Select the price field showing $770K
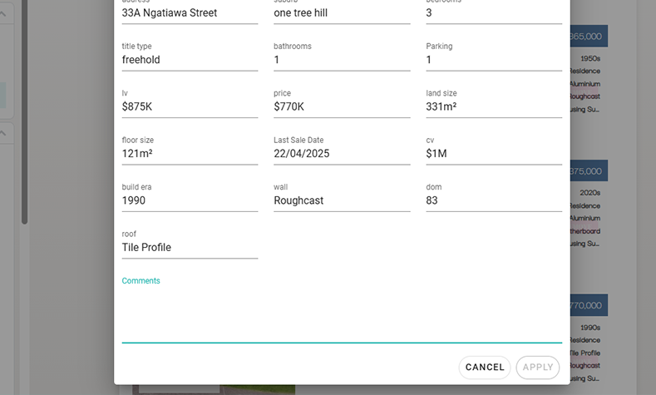656x395 pixels. (341, 107)
